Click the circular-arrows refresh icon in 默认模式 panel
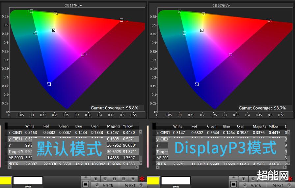Image resolution: width=295 pixels, height=188 pixels. (133, 179)
